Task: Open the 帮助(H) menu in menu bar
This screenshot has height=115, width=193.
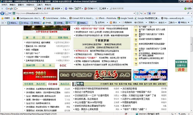Action: coord(48,5)
